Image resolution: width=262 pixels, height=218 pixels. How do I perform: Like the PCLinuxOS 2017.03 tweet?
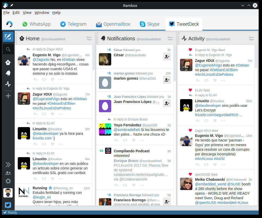134,185
